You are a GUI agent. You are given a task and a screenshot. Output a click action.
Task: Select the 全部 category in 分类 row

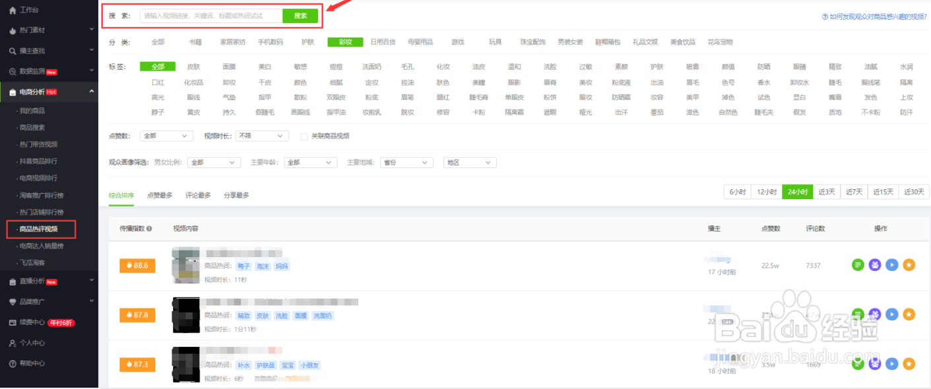[158, 42]
